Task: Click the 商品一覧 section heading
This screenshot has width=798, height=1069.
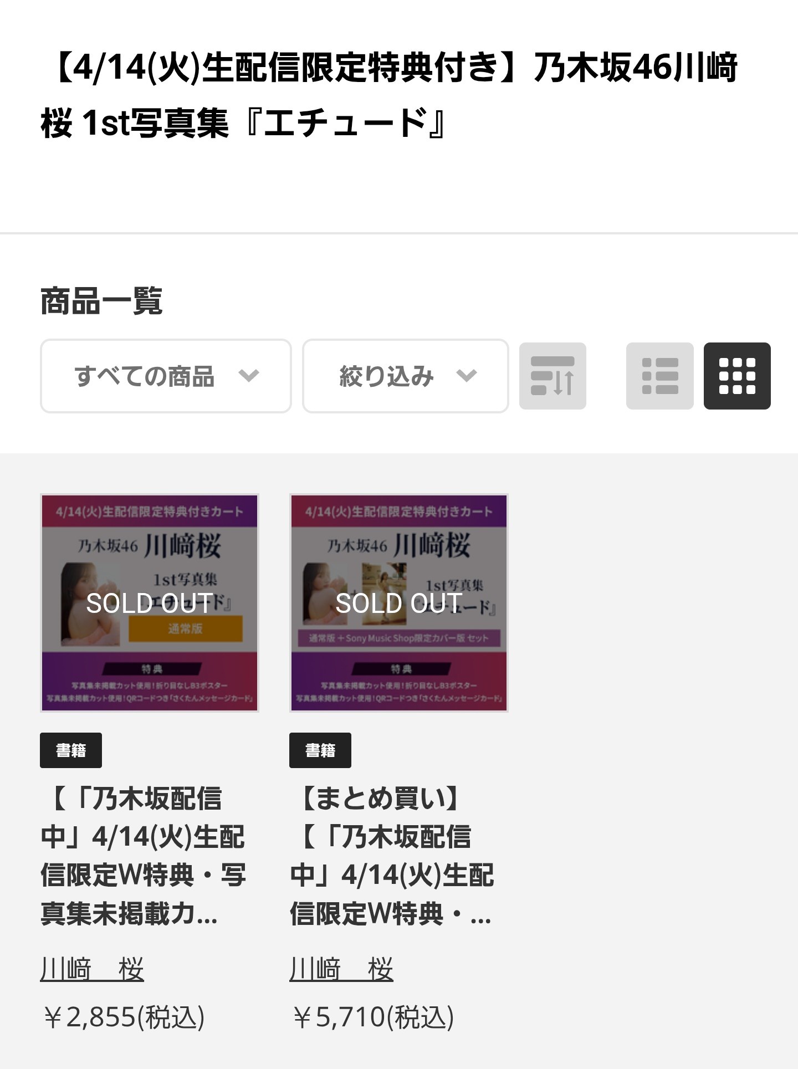Action: click(101, 301)
